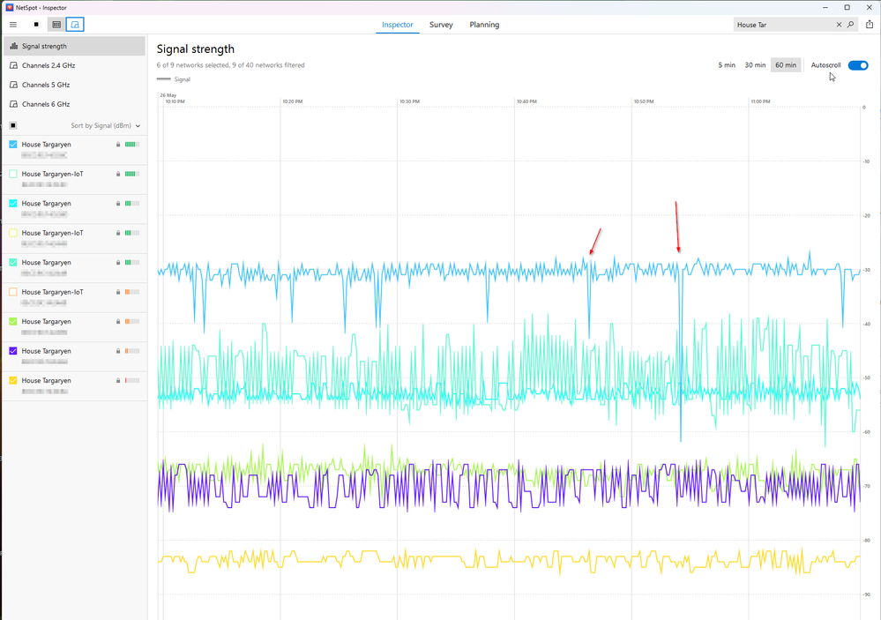Turn off the Autoscroll switch
The width and height of the screenshot is (881, 620).
[857, 65]
